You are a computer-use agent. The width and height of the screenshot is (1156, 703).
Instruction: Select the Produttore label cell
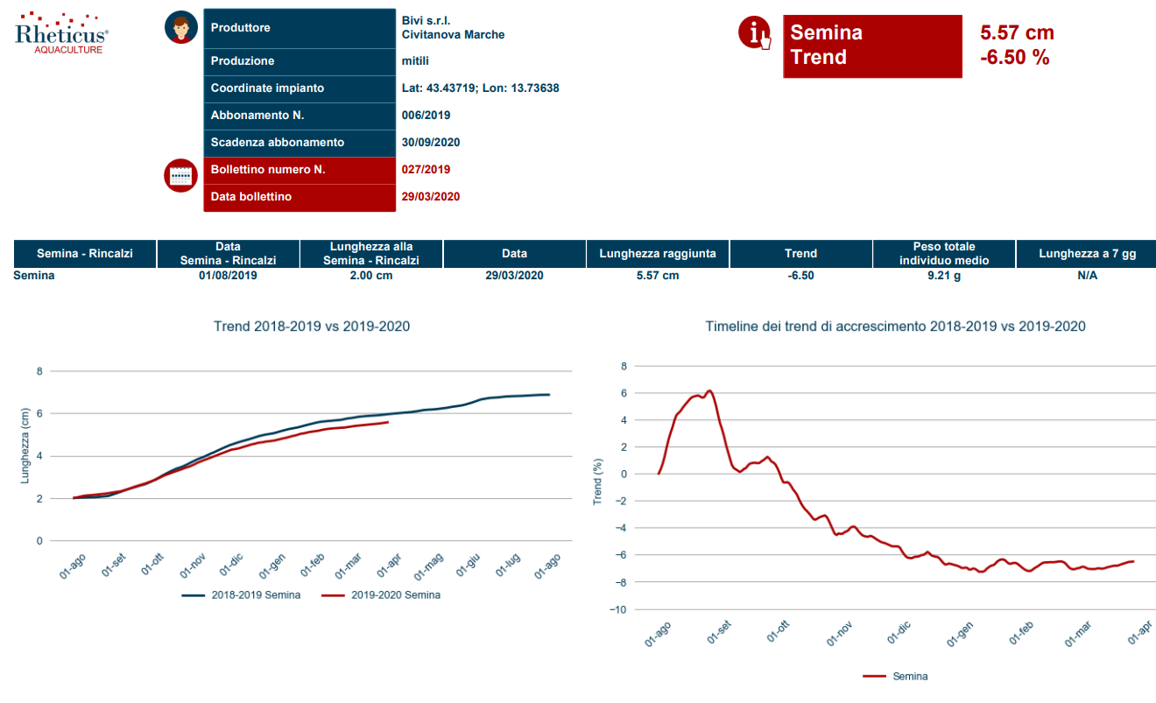(x=299, y=28)
